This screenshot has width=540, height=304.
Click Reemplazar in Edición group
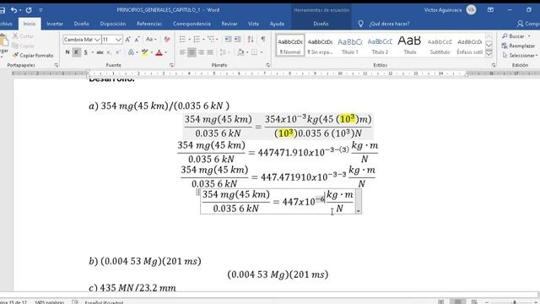[x=518, y=46]
